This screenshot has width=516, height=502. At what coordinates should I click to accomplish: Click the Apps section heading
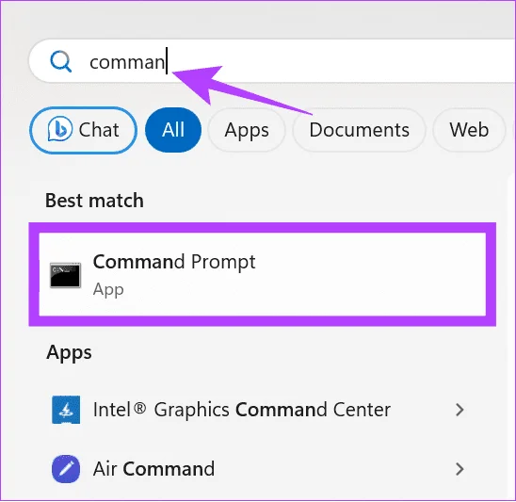(69, 353)
